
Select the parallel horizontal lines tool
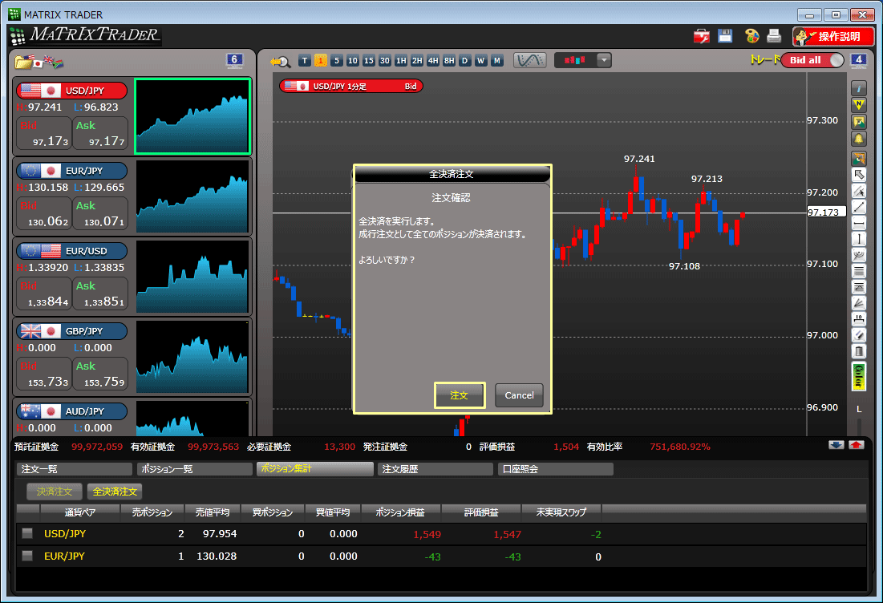[x=859, y=271]
